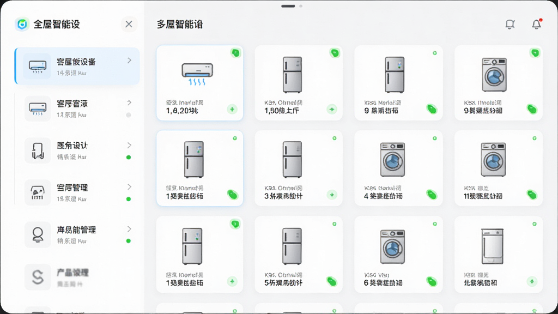Click the webcam-style icon beside 库员能管理
The width and height of the screenshot is (558, 314).
point(38,234)
